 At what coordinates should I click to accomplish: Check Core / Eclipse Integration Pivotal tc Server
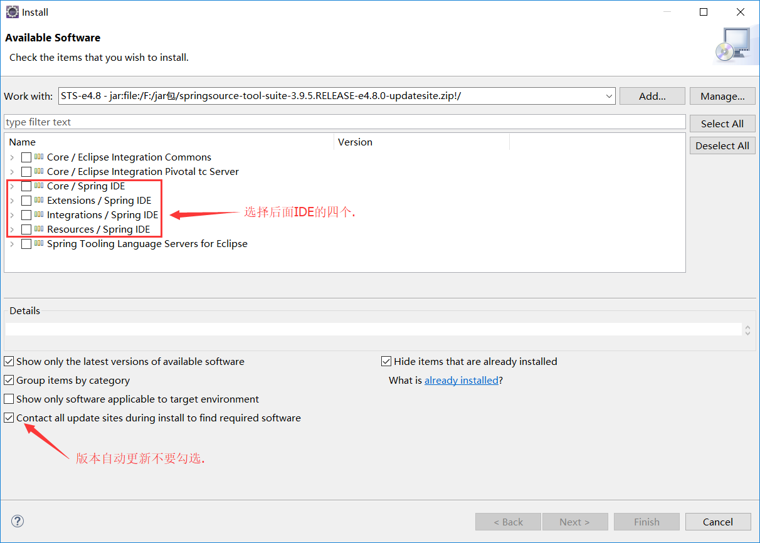point(26,172)
